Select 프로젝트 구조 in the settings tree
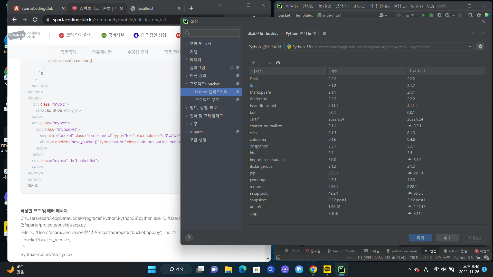 (x=207, y=100)
